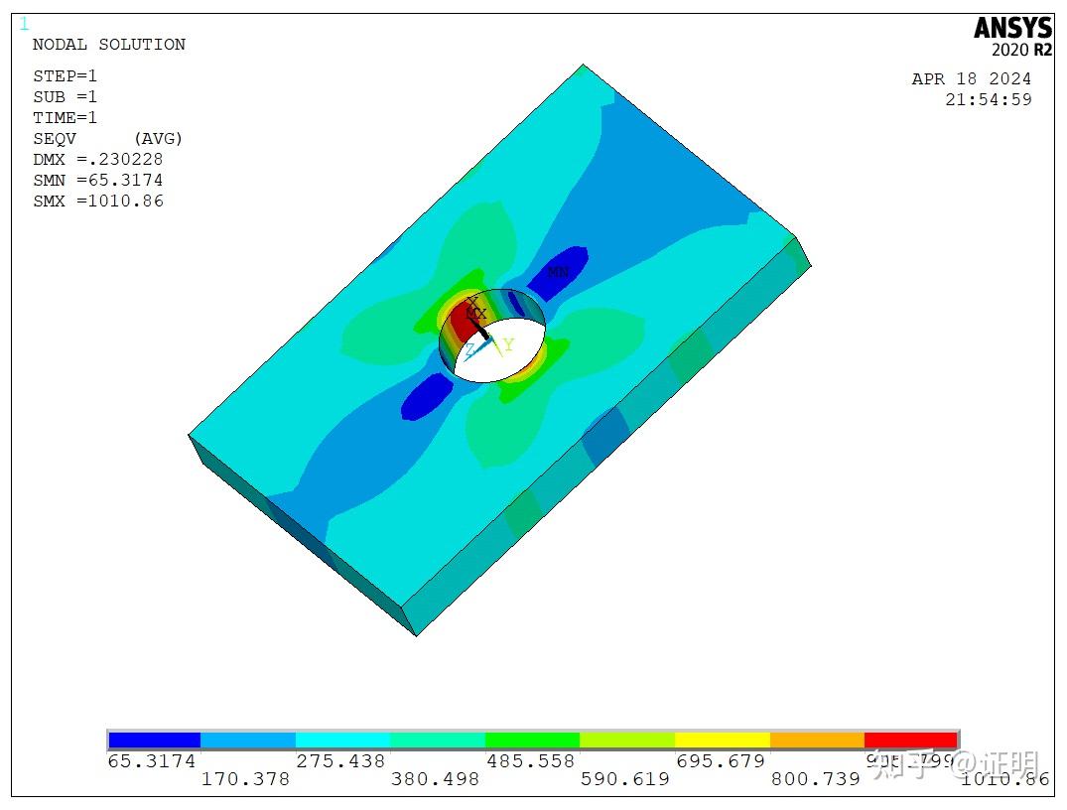Click the DMX =.230228 displacement readout
Image resolution: width=1067 pixels, height=810 pixels.
(x=98, y=159)
